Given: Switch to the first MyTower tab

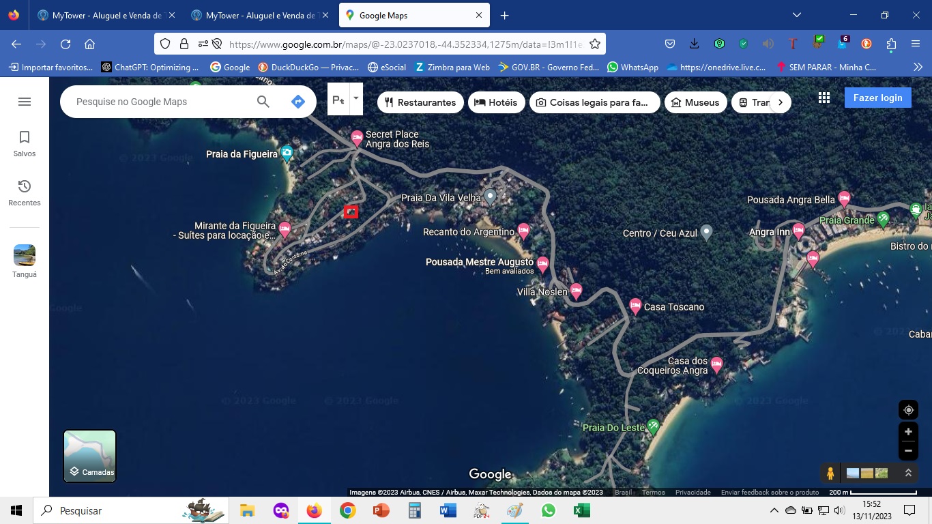Looking at the screenshot, I should pyautogui.click(x=106, y=15).
